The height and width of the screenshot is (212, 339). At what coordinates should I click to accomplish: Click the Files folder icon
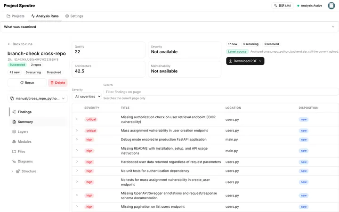click(x=14, y=151)
